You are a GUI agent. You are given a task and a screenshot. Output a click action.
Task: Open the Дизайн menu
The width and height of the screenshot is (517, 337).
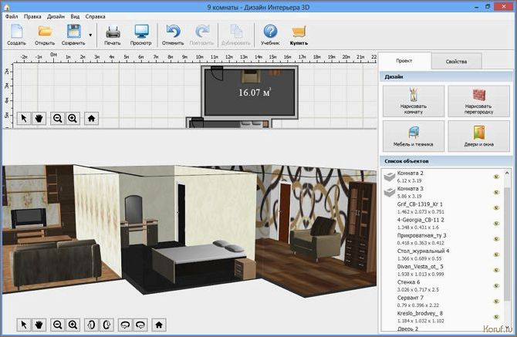tap(56, 15)
